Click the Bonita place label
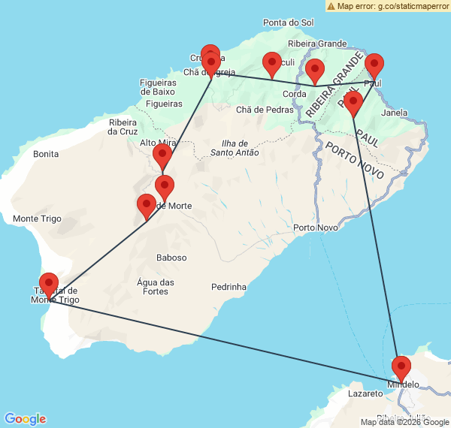 pyautogui.click(x=46, y=154)
